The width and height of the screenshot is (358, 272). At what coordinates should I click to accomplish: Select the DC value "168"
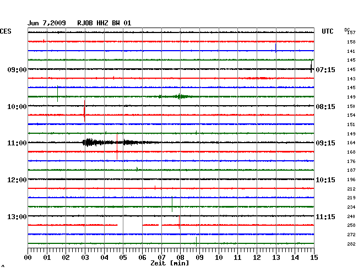(351, 152)
